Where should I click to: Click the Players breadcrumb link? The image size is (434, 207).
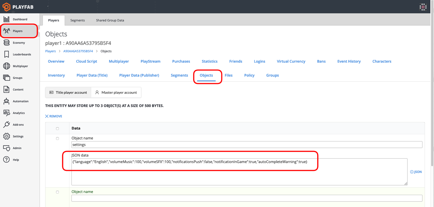pos(50,51)
